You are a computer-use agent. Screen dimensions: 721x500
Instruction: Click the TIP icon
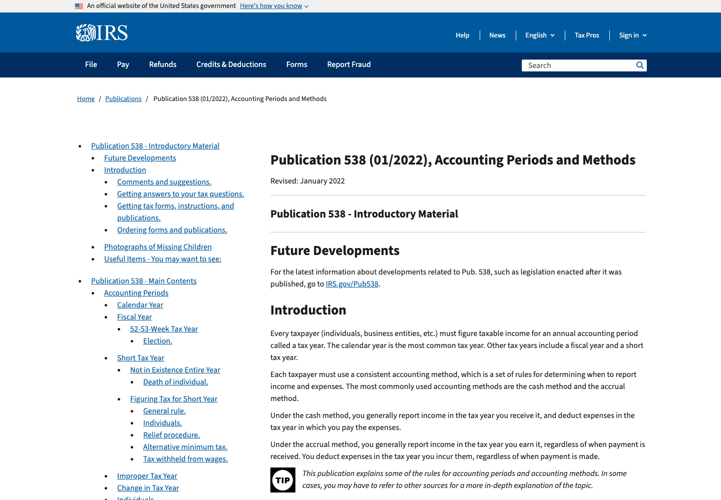[283, 480]
